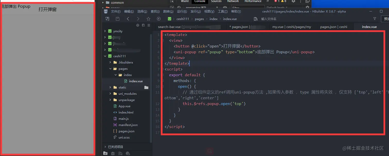Screen dimensions: 389x156
Task: Click the file search magnifier icon
Action: [256, 19]
